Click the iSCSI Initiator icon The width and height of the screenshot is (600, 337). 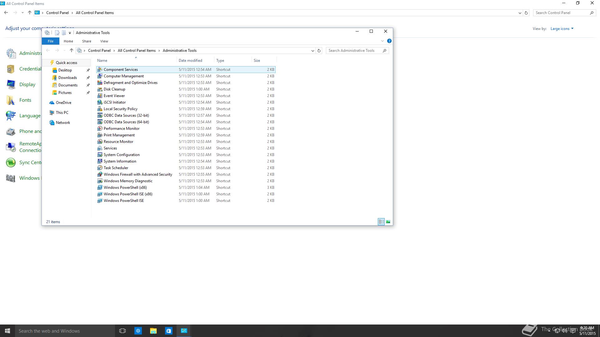coord(100,102)
